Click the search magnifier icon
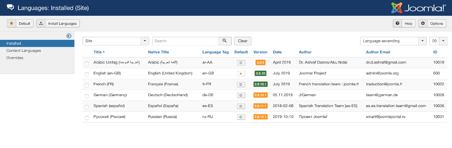 (x=224, y=41)
